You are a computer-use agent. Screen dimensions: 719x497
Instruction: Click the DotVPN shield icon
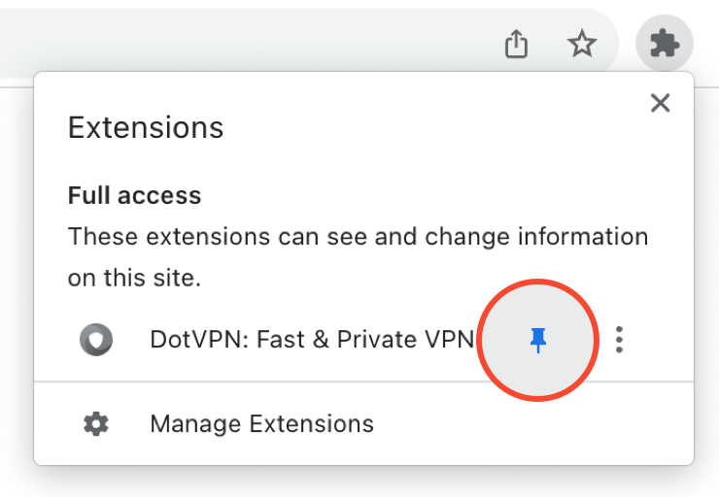click(96, 340)
